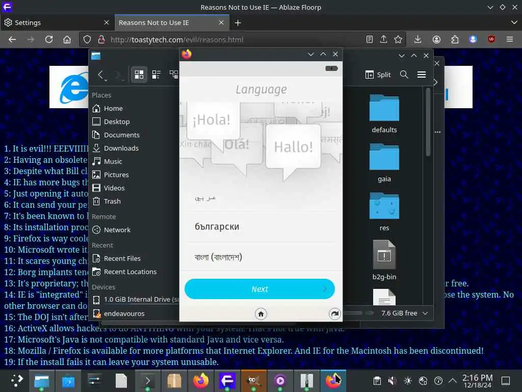The image size is (522, 392).
Task: Open Firefox from the taskbar
Action: tap(201, 381)
